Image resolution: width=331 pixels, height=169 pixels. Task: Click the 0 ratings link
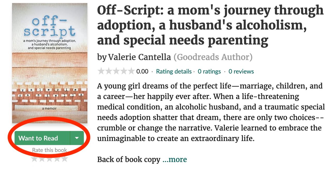(209, 72)
